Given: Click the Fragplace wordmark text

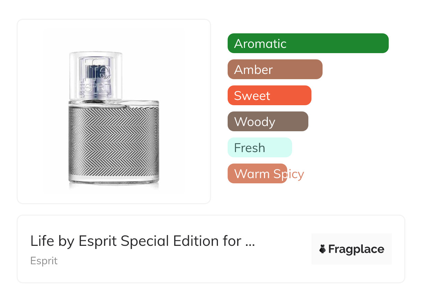Looking at the screenshot, I should coord(356,249).
